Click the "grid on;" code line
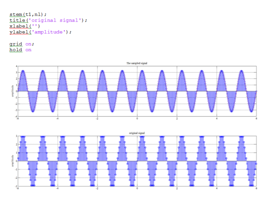Viewport: 269px width, 214px height. click(x=22, y=44)
